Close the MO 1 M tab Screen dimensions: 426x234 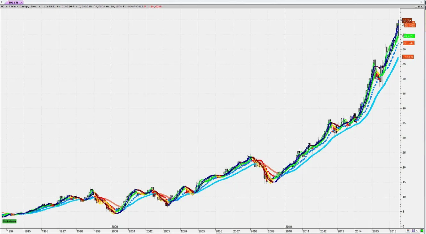tap(21, 3)
